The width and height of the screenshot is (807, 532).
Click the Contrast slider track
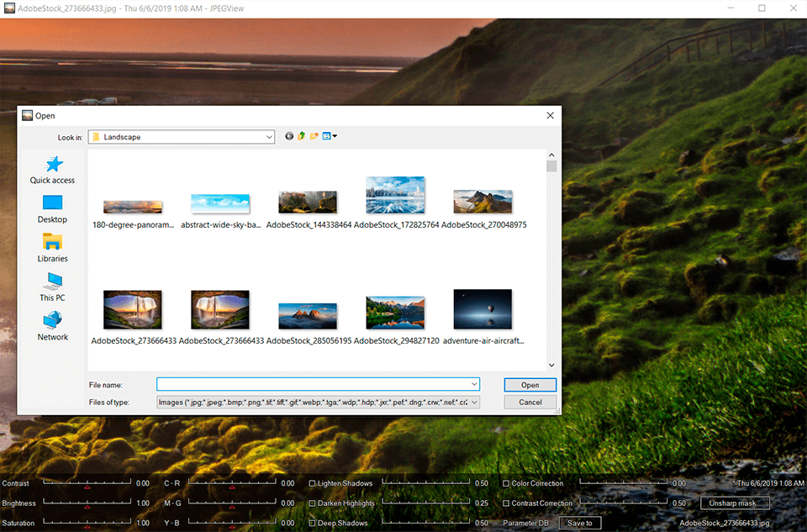click(x=87, y=482)
